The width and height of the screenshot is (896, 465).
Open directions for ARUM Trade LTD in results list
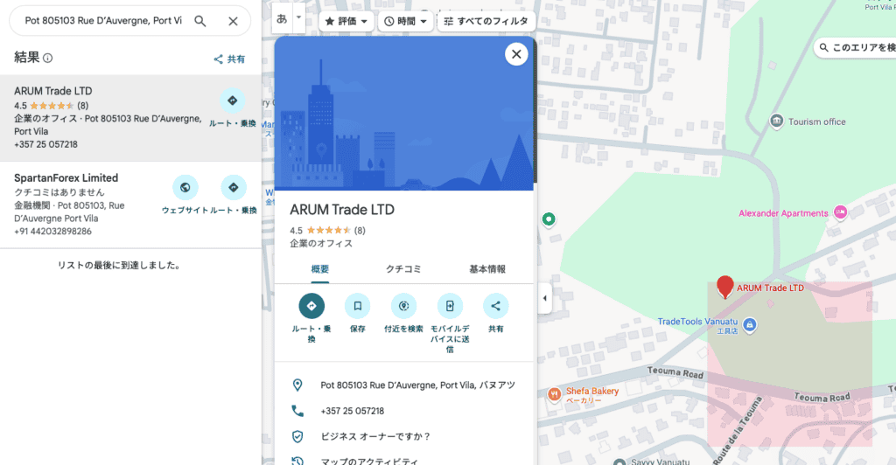[233, 101]
